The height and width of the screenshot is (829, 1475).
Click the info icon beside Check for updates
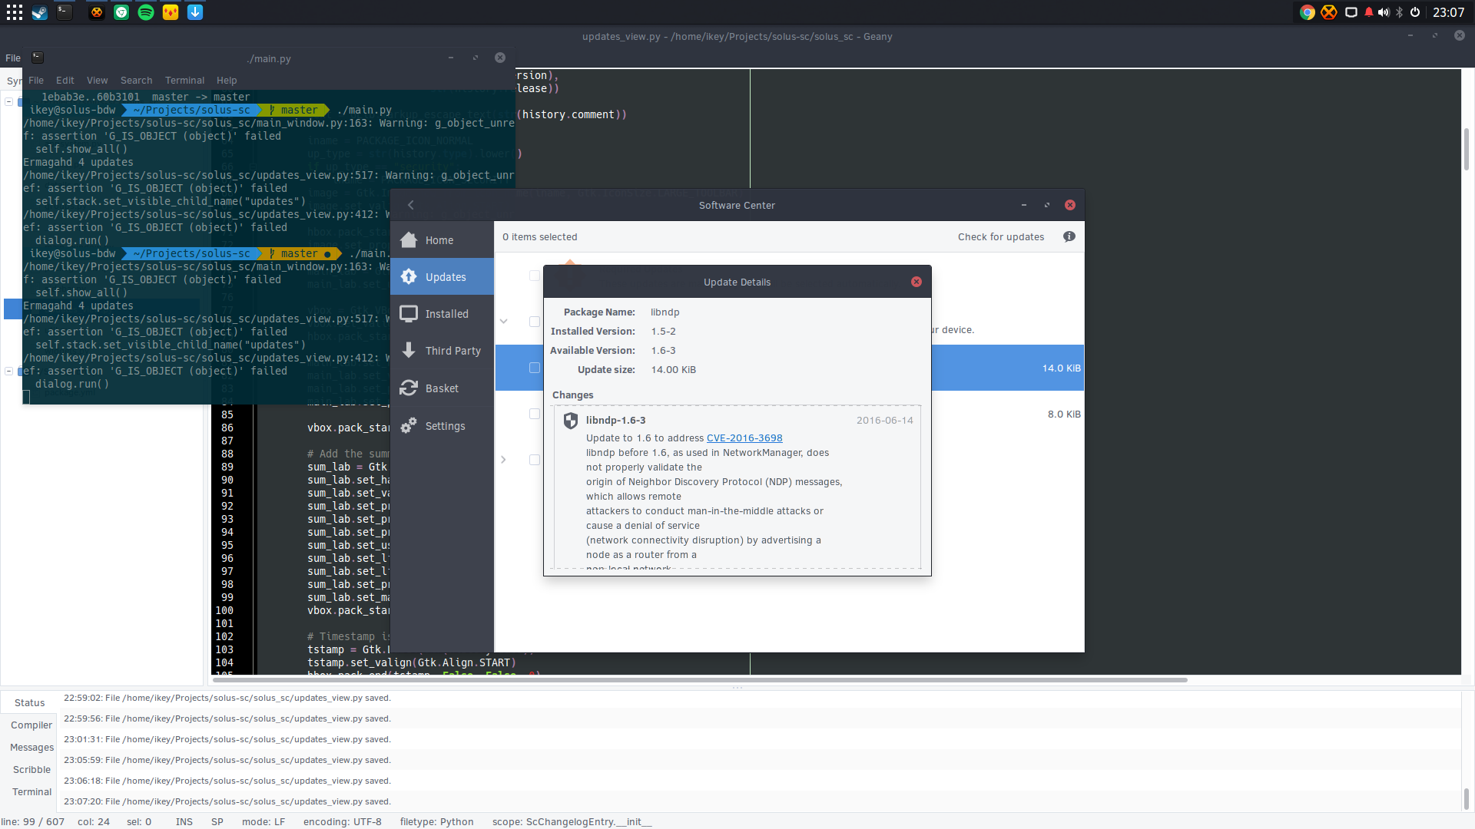(1069, 236)
